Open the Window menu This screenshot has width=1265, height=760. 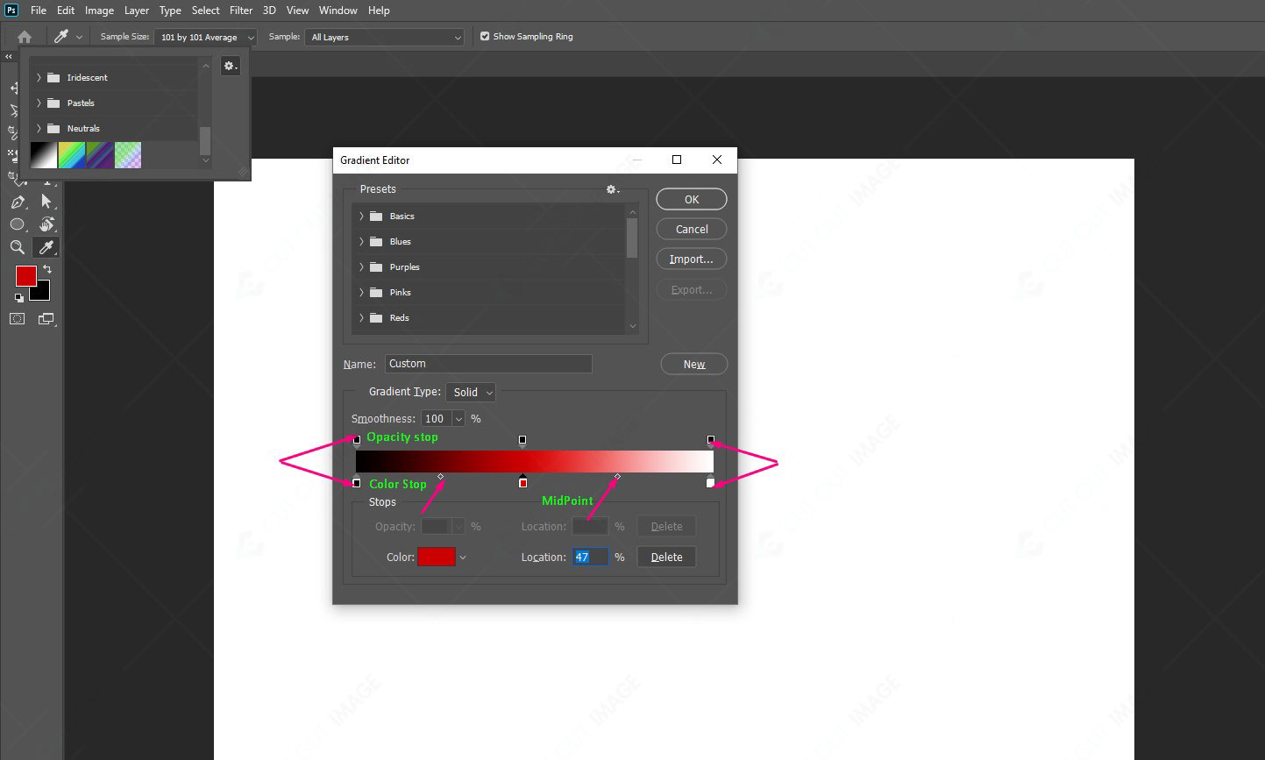338,11
